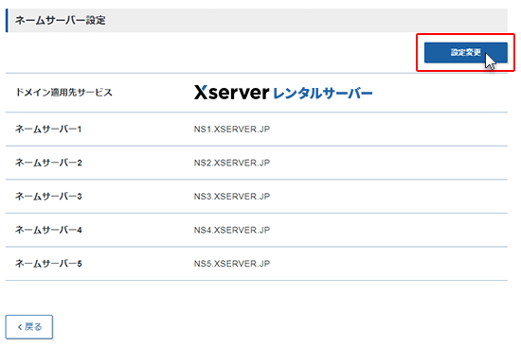
Task: Select the ネームサーバー3 row label
Action: pyautogui.click(x=48, y=196)
